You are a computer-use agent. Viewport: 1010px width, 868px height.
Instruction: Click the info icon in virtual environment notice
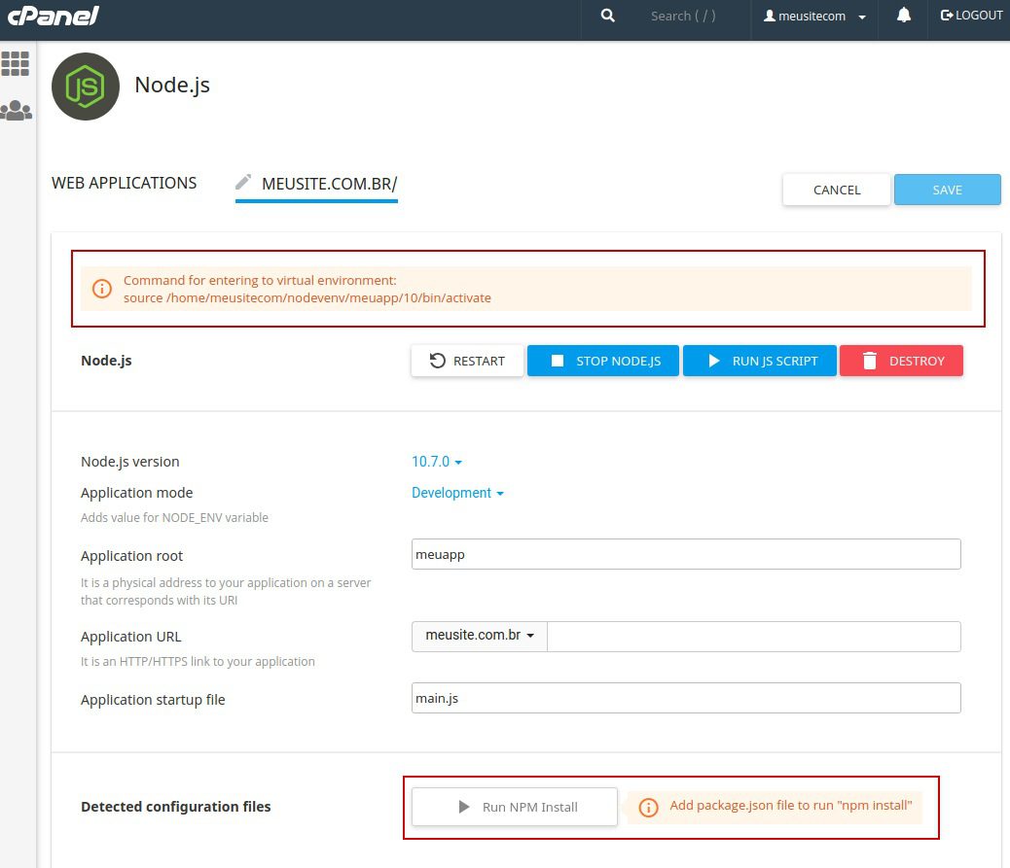click(x=101, y=289)
